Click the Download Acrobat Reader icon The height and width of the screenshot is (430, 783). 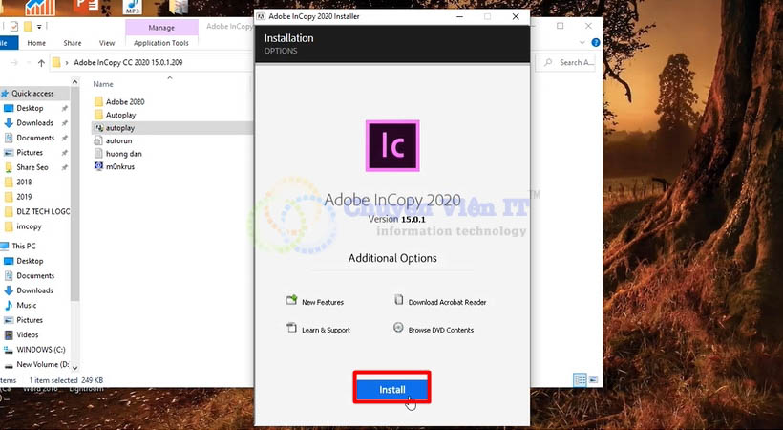click(399, 301)
